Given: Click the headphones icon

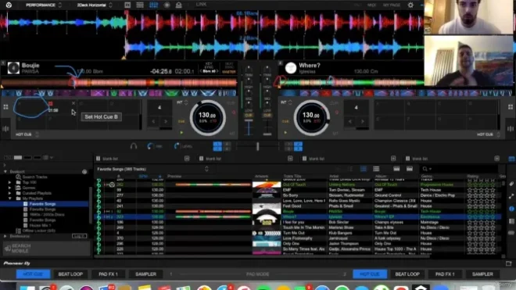Looking at the screenshot, I should click(133, 146).
